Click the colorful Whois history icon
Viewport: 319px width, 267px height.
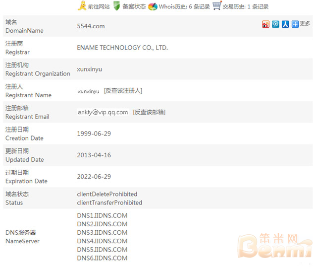point(153,6)
